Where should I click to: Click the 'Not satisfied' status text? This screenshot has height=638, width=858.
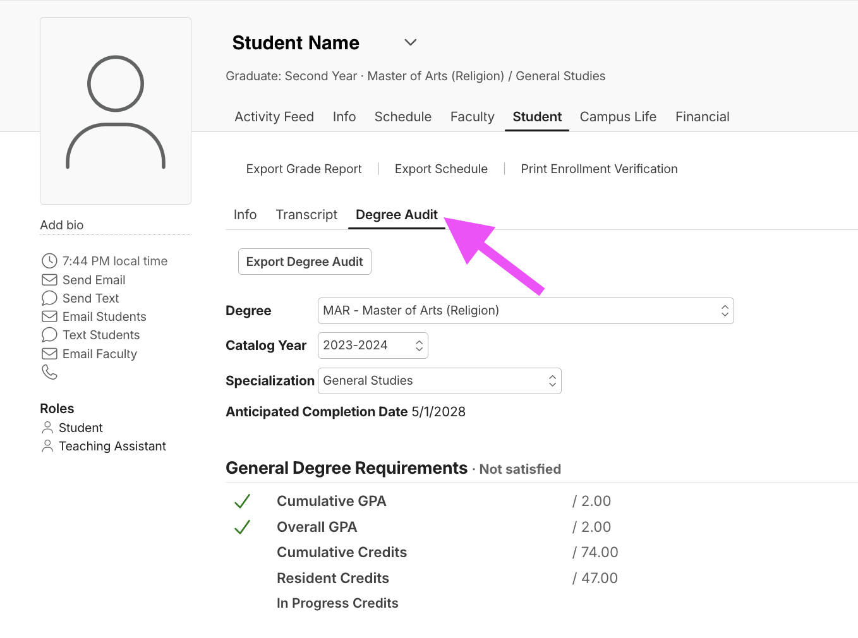coord(520,469)
